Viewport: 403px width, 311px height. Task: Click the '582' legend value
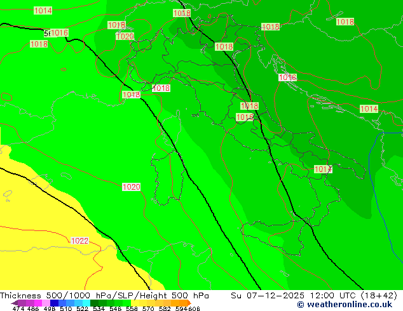tap(165, 308)
